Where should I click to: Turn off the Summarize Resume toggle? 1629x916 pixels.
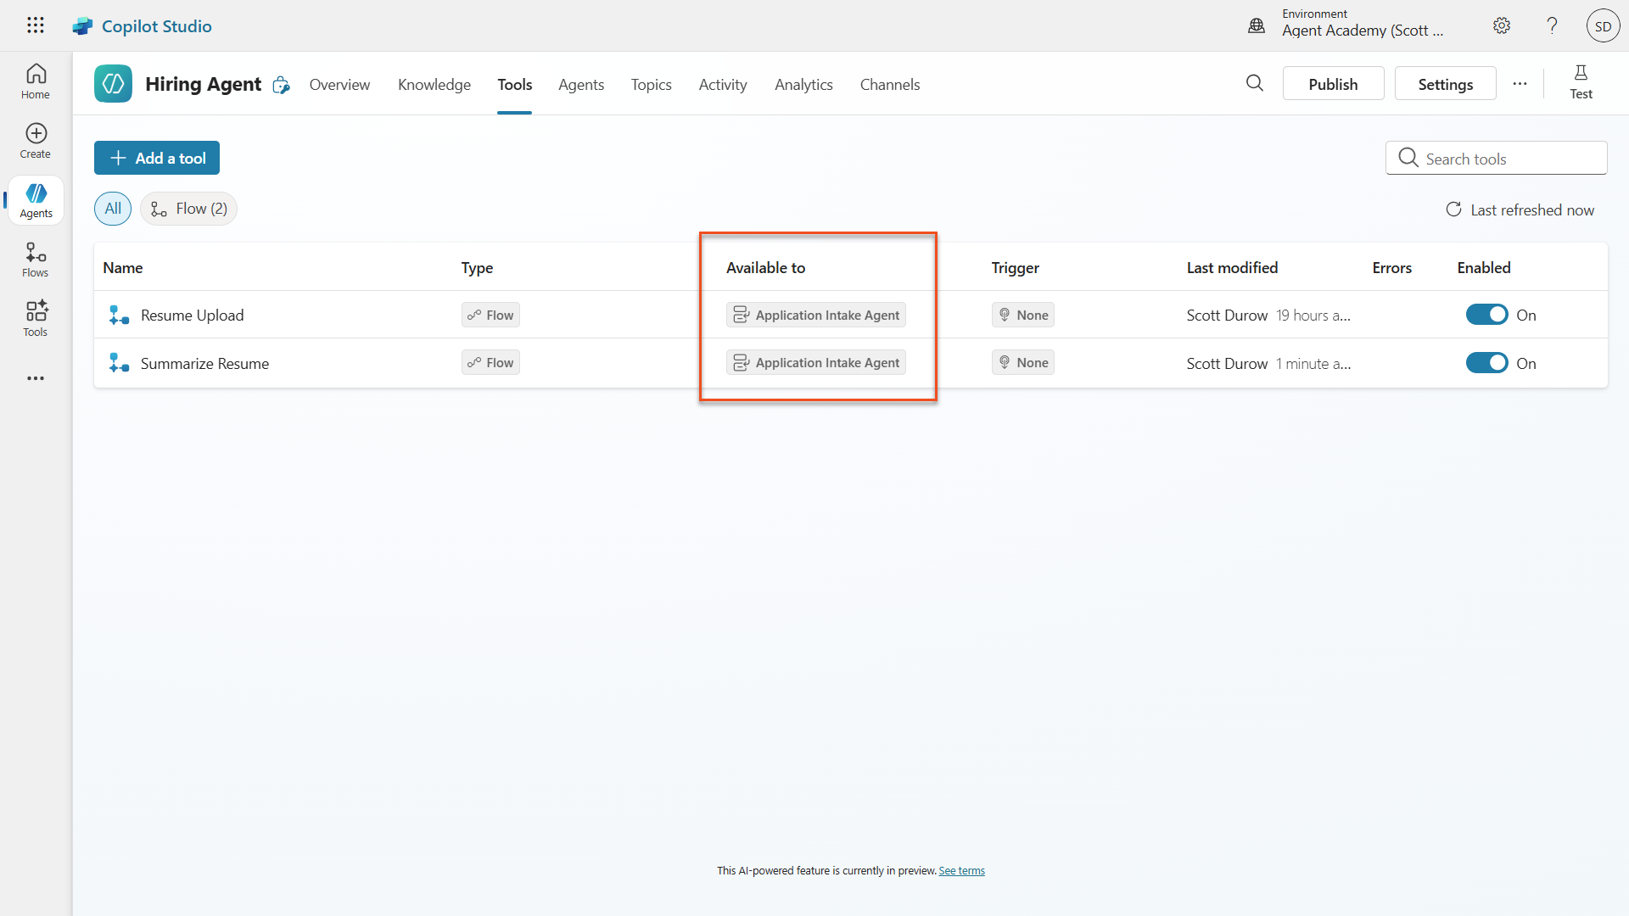click(1486, 363)
